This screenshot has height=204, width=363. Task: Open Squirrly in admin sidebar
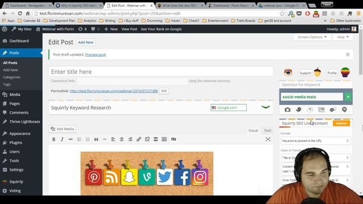click(x=16, y=182)
